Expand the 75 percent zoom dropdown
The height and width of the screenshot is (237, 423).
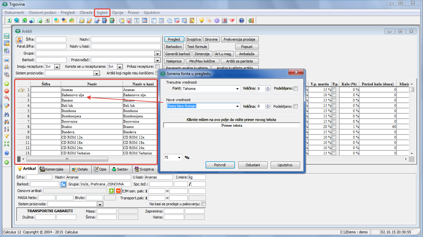pos(179,158)
